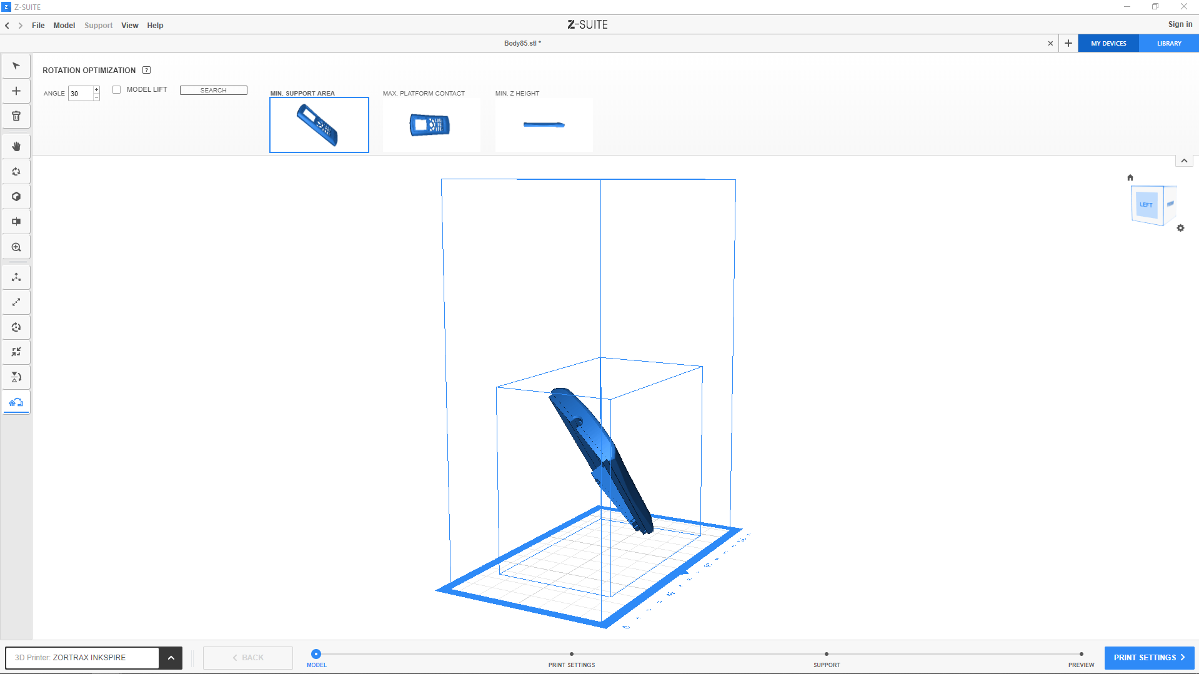This screenshot has height=674, width=1199.
Task: Enable the Model Lift checkbox
Action: click(117, 90)
